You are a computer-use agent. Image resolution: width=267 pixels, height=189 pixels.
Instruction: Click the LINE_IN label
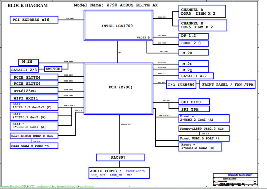(116, 175)
